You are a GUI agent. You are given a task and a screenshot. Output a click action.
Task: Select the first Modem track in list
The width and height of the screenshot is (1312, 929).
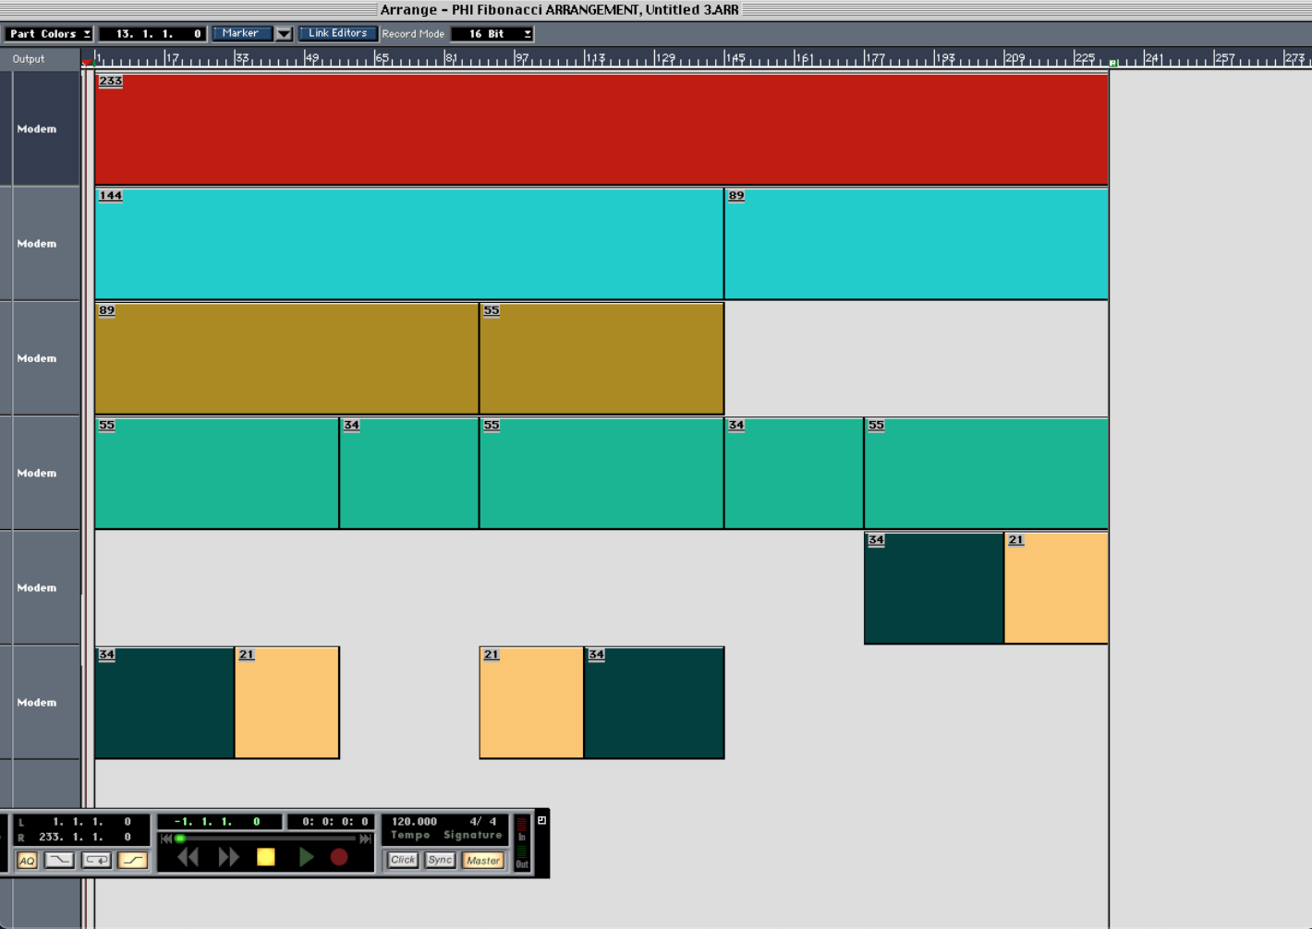[x=37, y=129]
